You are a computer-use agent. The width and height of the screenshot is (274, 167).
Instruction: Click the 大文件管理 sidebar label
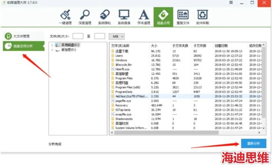click(21, 36)
